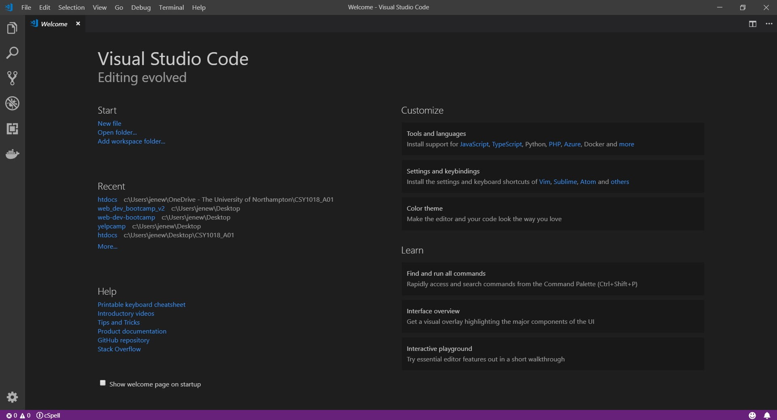Screen dimensions: 777x420
Task: Open Introductory videos link
Action: click(126, 313)
